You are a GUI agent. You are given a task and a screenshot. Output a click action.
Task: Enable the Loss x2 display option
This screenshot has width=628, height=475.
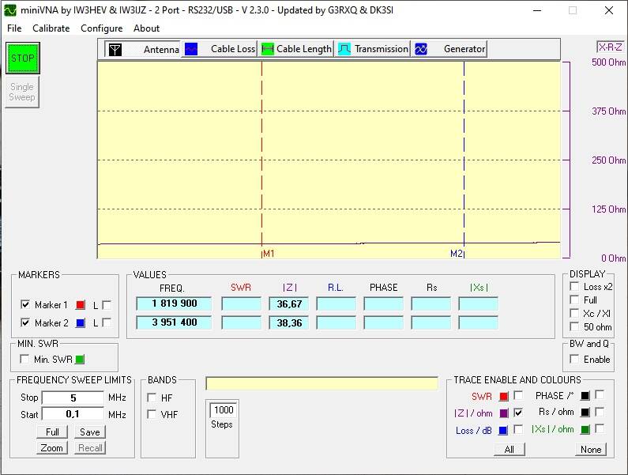(x=575, y=287)
